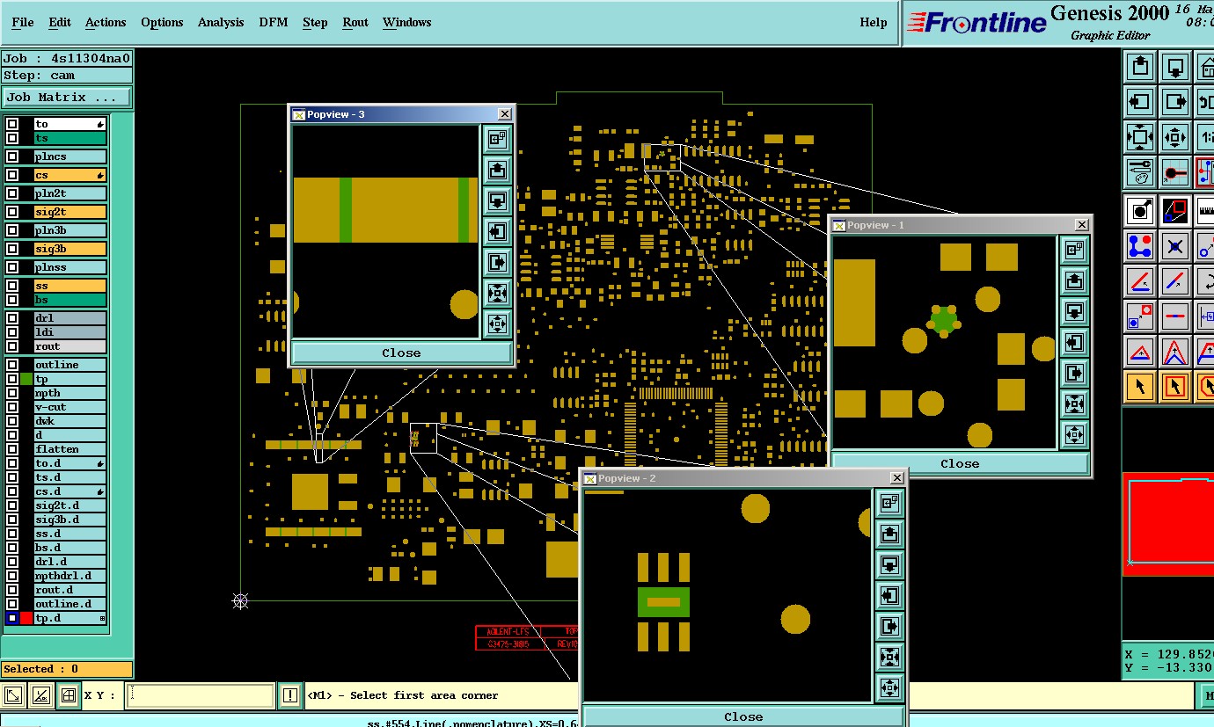Click the horizontal red line with blue segment icon
The image size is (1214, 727).
[1175, 316]
